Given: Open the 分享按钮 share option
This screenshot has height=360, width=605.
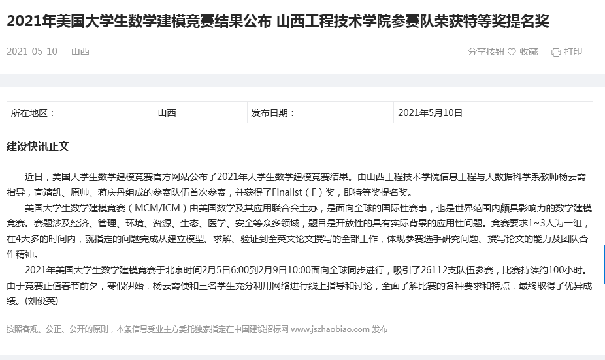Looking at the screenshot, I should click(x=485, y=52).
